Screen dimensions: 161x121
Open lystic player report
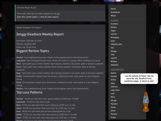tap(113, 41)
